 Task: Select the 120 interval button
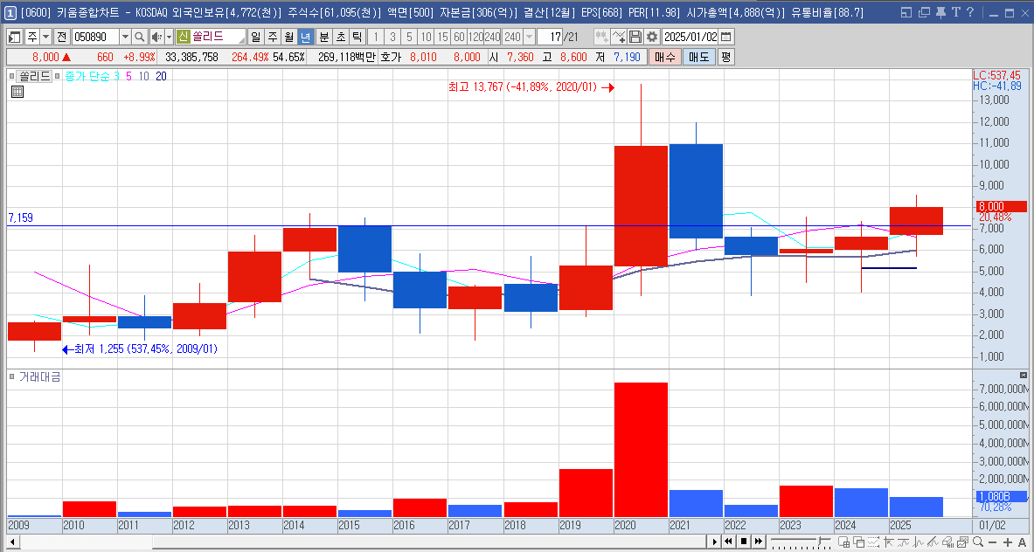(475, 37)
